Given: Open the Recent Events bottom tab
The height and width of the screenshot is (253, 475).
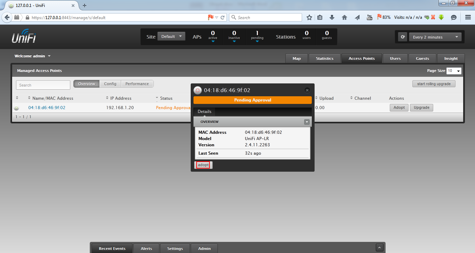Looking at the screenshot, I should 112,248.
